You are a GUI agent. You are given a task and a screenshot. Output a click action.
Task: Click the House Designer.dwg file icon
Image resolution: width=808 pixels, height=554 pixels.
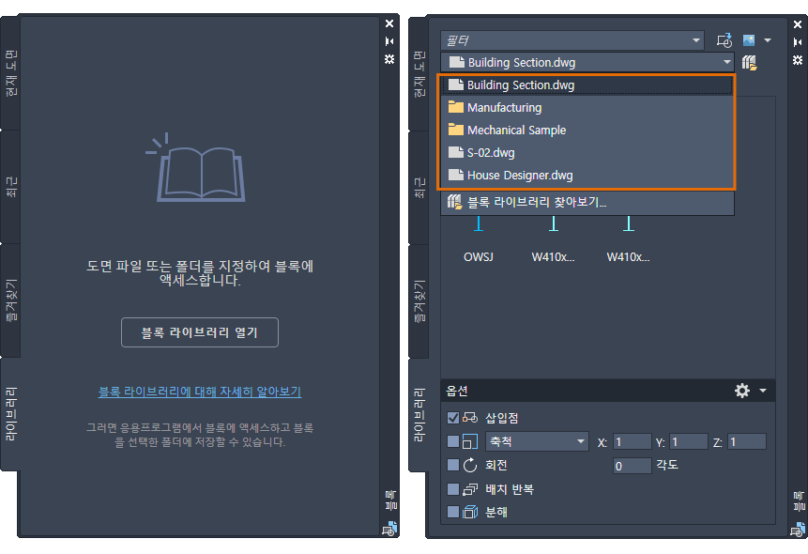(x=456, y=175)
